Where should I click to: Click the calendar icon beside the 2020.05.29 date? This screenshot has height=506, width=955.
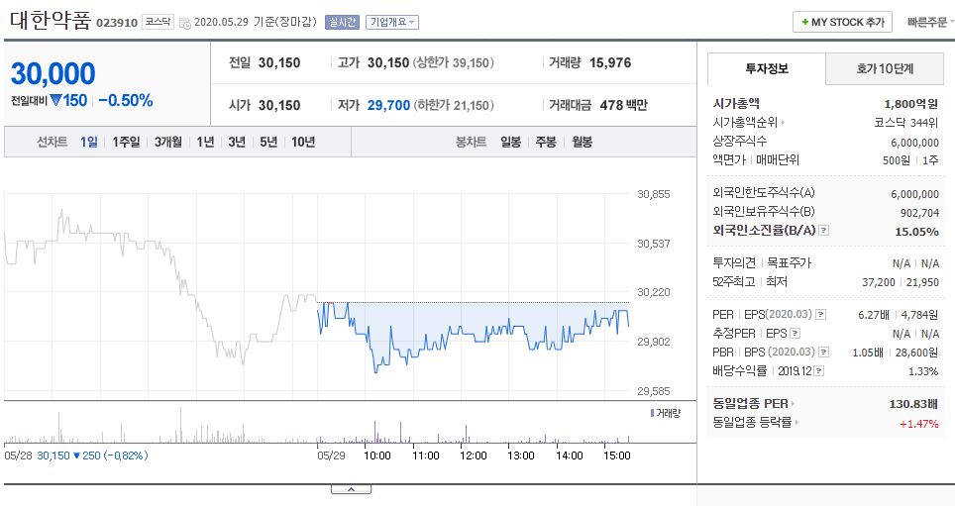point(184,23)
